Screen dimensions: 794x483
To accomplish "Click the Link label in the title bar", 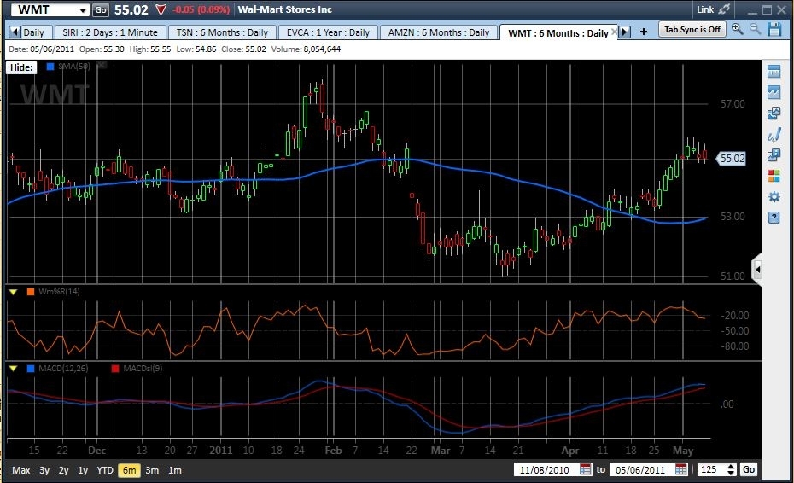I will (705, 9).
